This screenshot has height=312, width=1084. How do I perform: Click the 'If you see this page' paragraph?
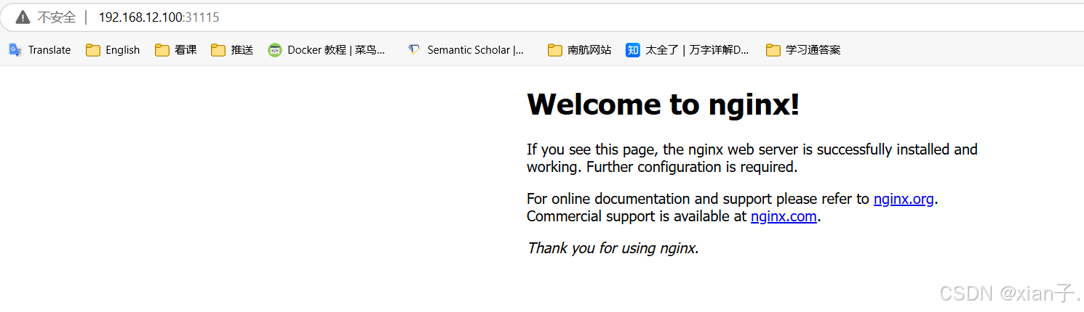tap(752, 158)
